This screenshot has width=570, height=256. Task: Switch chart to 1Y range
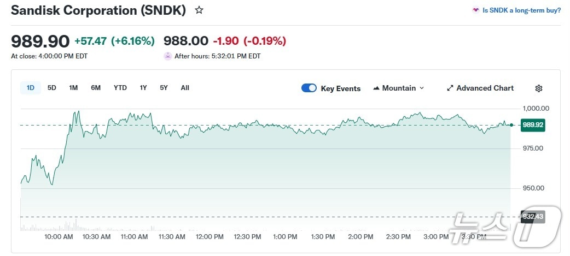pos(143,88)
